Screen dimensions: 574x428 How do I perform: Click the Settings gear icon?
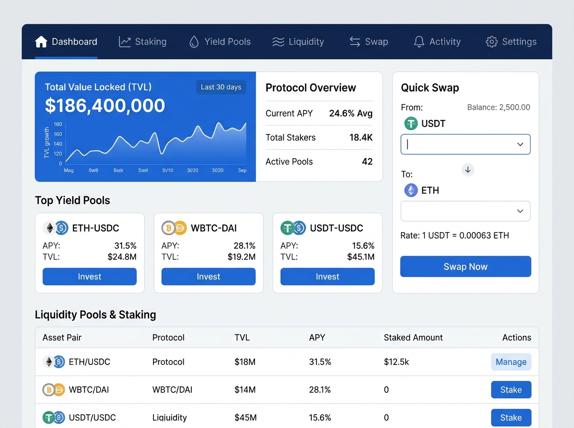[x=491, y=42]
